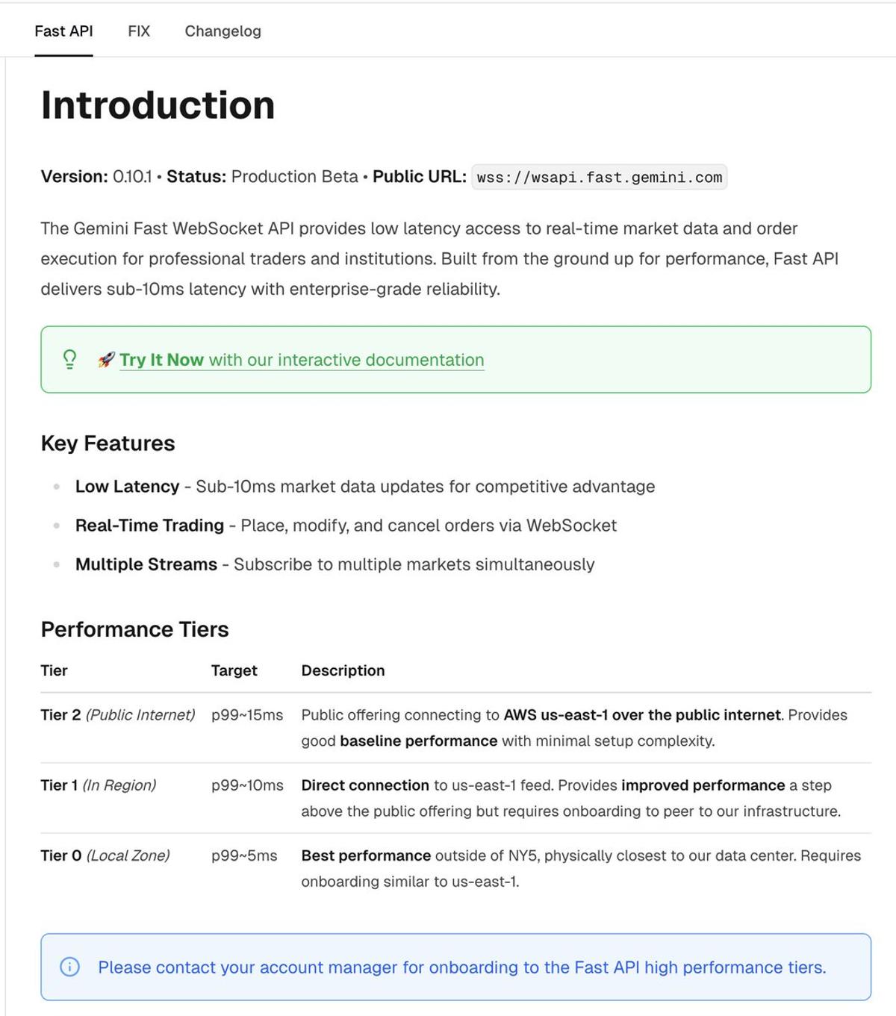This screenshot has height=1016, width=896.
Task: Click the Production Beta status text
Action: pyautogui.click(x=293, y=177)
